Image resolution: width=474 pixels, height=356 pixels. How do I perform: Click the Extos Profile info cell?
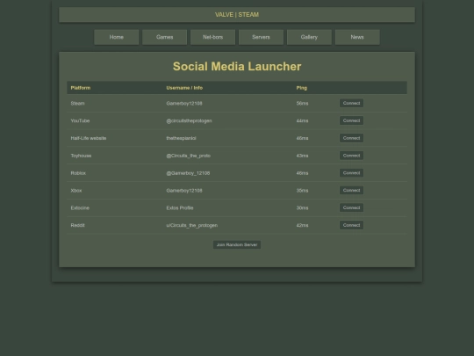(x=180, y=208)
